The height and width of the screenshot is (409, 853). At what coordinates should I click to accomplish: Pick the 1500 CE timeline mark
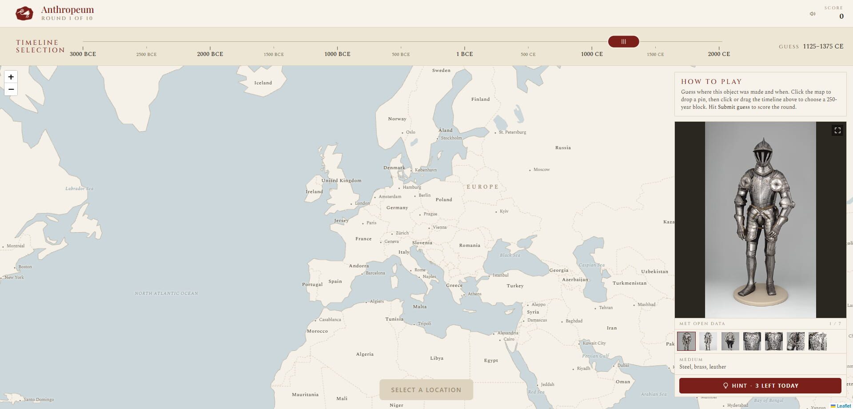coord(655,54)
